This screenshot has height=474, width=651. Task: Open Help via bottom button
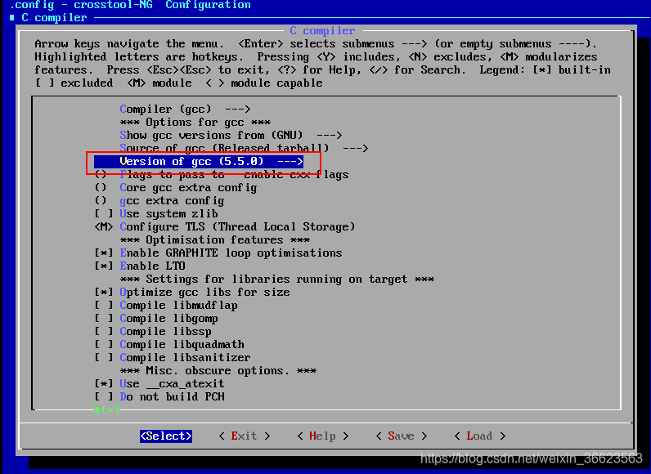pyautogui.click(x=322, y=436)
